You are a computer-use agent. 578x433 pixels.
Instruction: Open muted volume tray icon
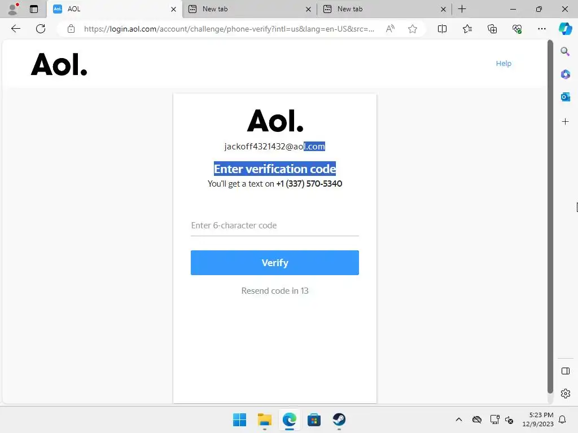(509, 419)
